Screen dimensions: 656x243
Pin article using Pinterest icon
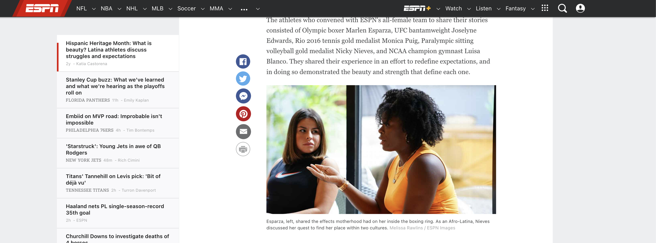pos(243,114)
